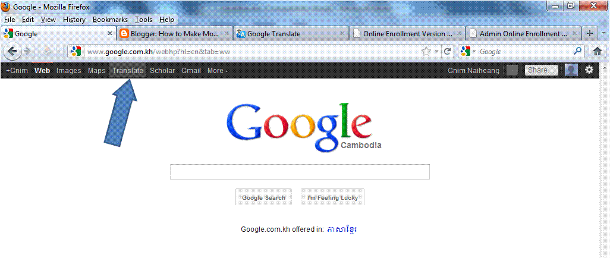Click the Translate link in Google bar
The image size is (610, 258).
pyautogui.click(x=128, y=70)
